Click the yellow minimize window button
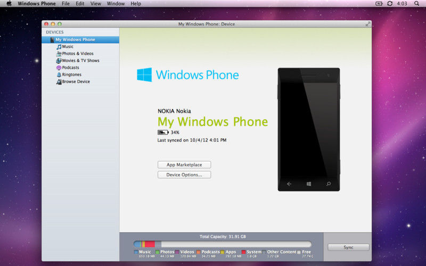 tap(53, 24)
